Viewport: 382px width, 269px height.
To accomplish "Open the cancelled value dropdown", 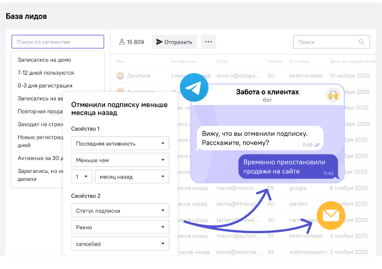I will click(x=120, y=244).
